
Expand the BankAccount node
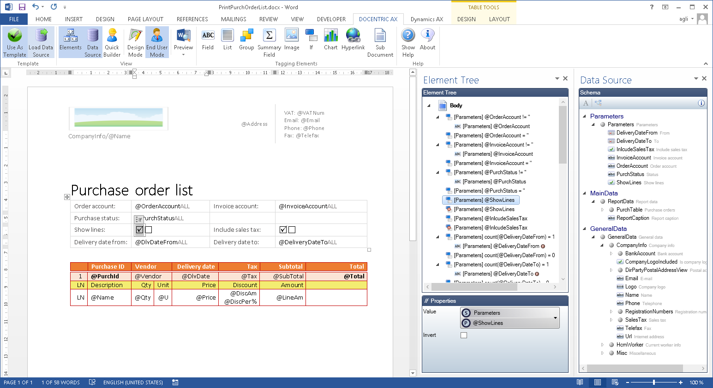(x=611, y=253)
